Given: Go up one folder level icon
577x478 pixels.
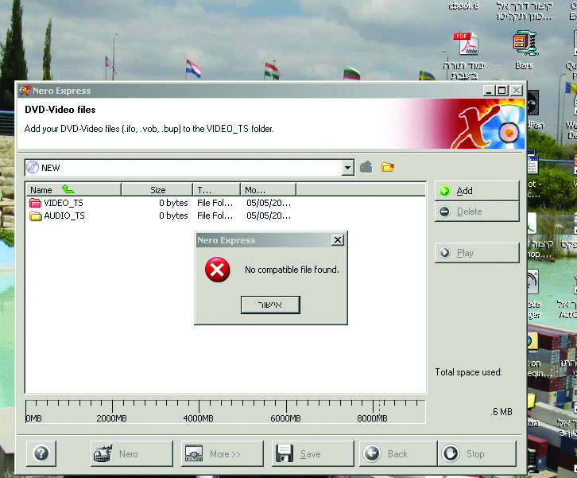Looking at the screenshot, I should (366, 167).
